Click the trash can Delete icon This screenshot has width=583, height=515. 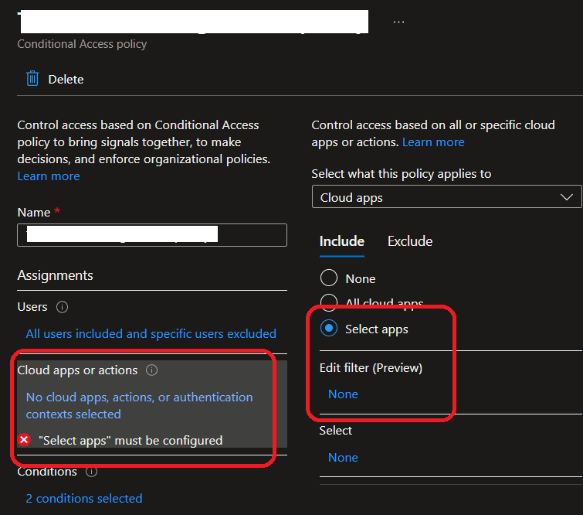(32, 79)
